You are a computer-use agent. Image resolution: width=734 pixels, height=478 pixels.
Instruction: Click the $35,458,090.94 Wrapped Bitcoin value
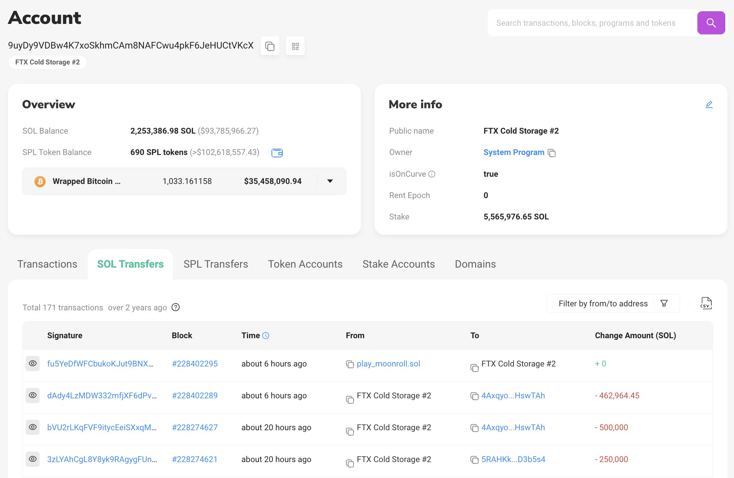pyautogui.click(x=273, y=181)
